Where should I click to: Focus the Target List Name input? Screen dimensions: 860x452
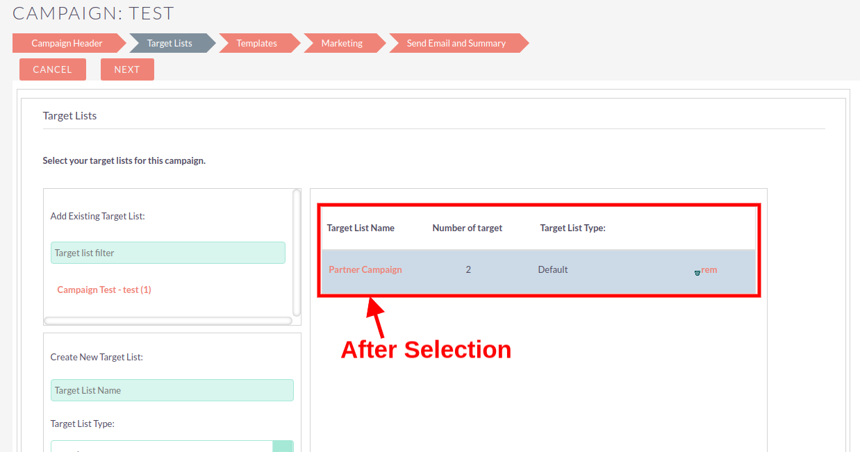172,390
